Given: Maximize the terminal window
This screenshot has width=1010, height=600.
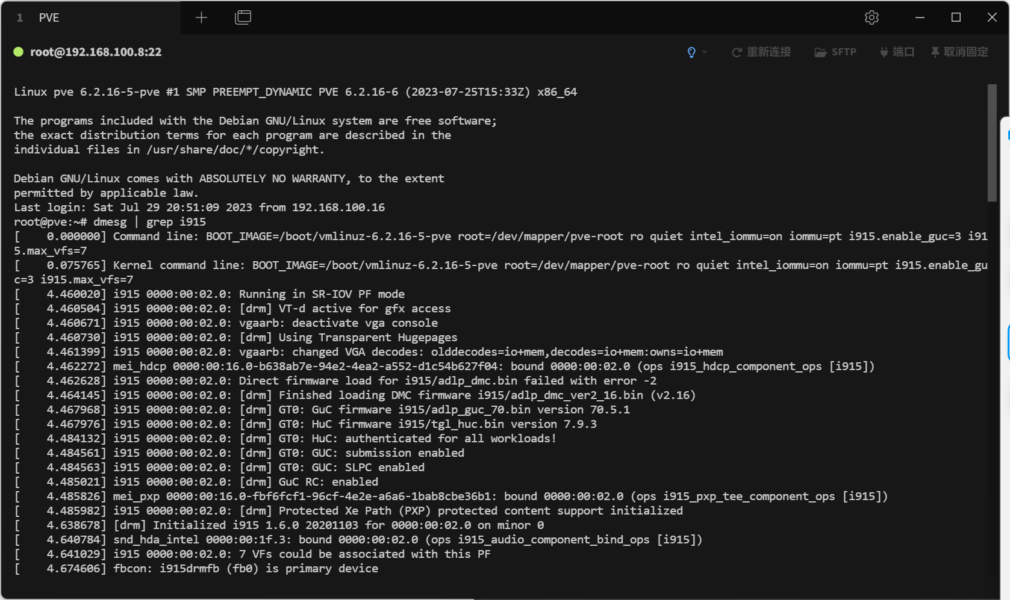Looking at the screenshot, I should pos(956,17).
